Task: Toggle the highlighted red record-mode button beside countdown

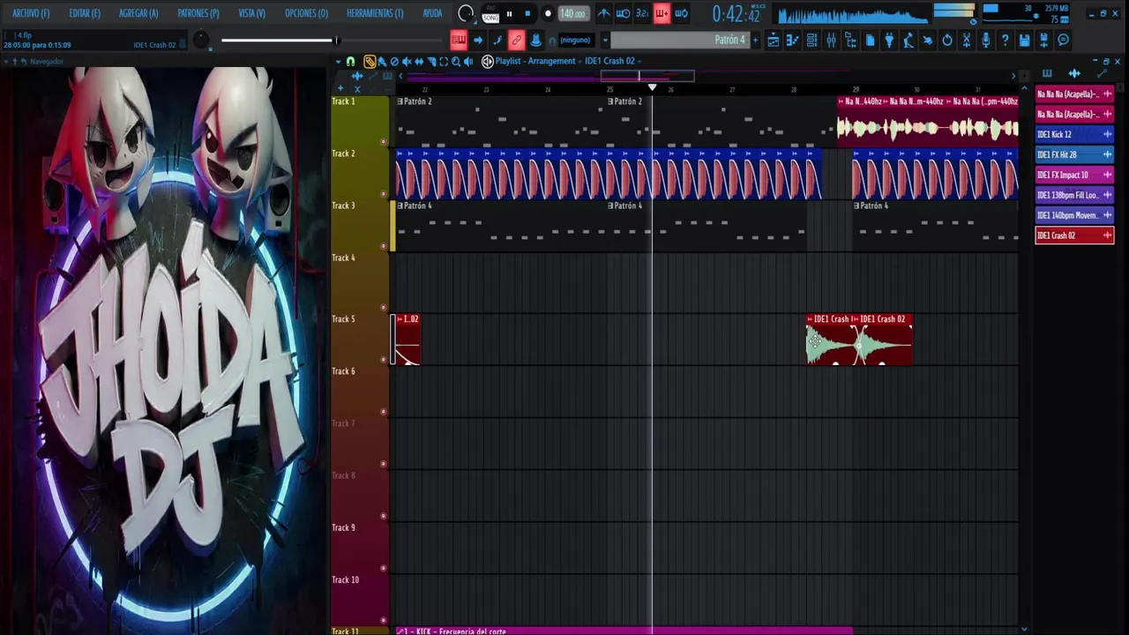Action: pos(662,13)
